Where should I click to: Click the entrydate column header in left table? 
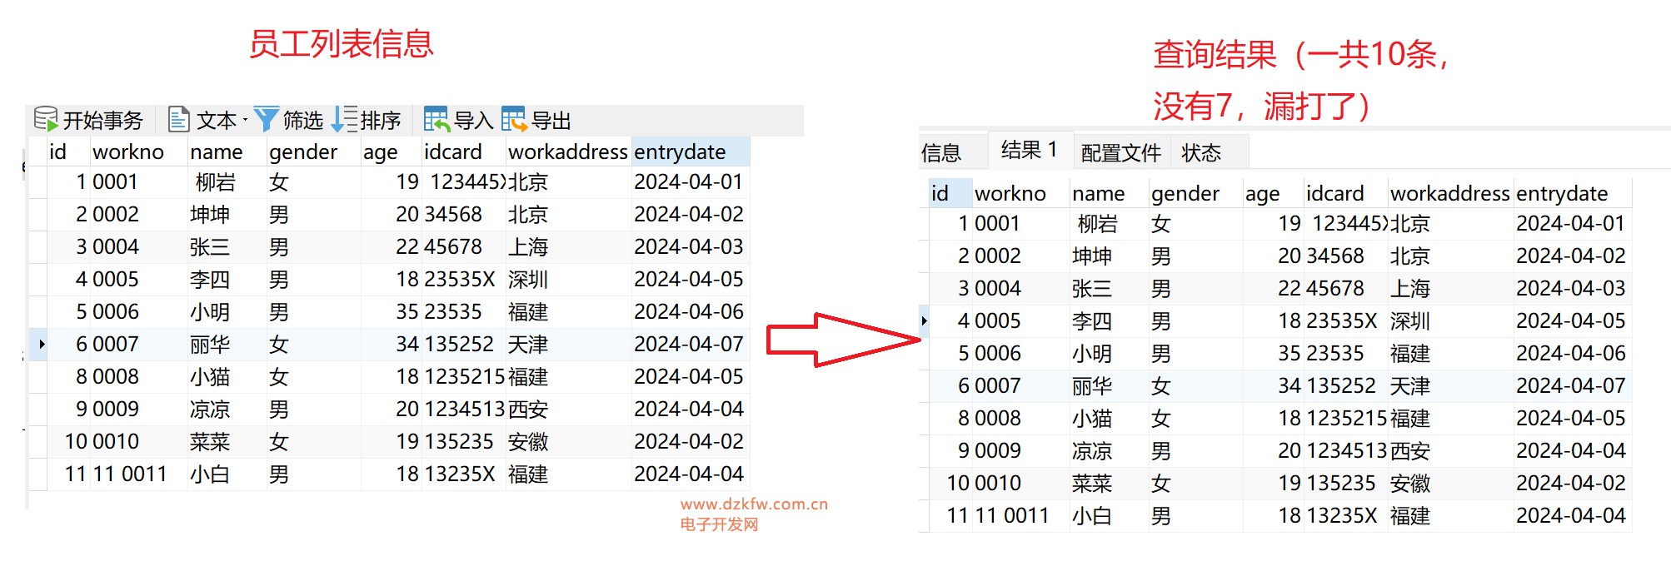click(680, 151)
